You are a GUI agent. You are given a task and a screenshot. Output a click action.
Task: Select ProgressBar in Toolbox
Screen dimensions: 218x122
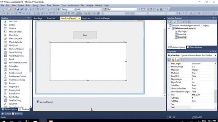coord(14,87)
